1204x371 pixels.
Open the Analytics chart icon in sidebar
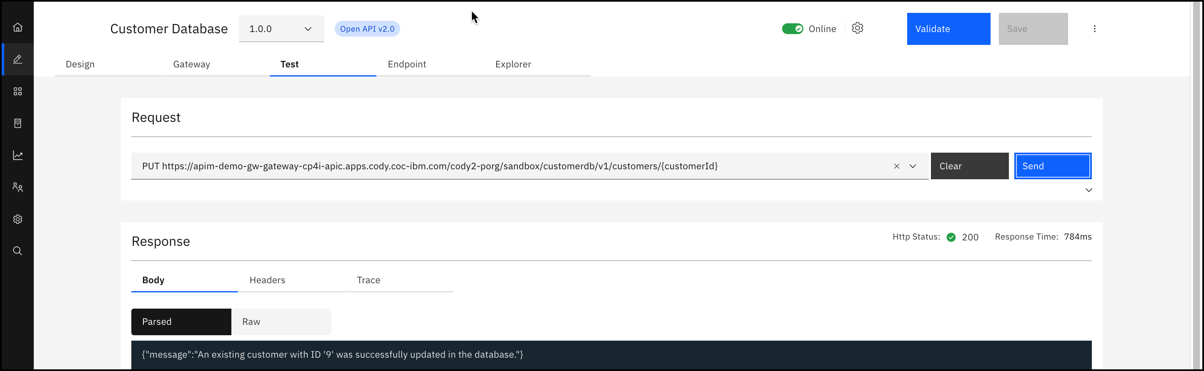coord(18,155)
